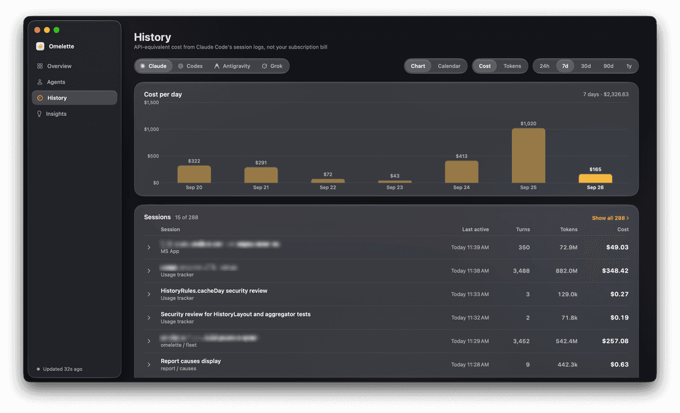Set time range to 30d
680x413 pixels.
586,66
